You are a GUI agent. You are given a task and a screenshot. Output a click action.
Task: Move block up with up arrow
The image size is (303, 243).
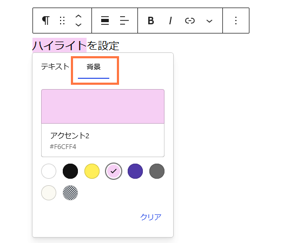point(78,17)
